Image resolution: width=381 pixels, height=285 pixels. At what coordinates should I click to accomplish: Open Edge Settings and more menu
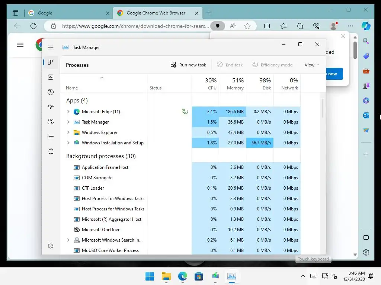pyautogui.click(x=350, y=26)
